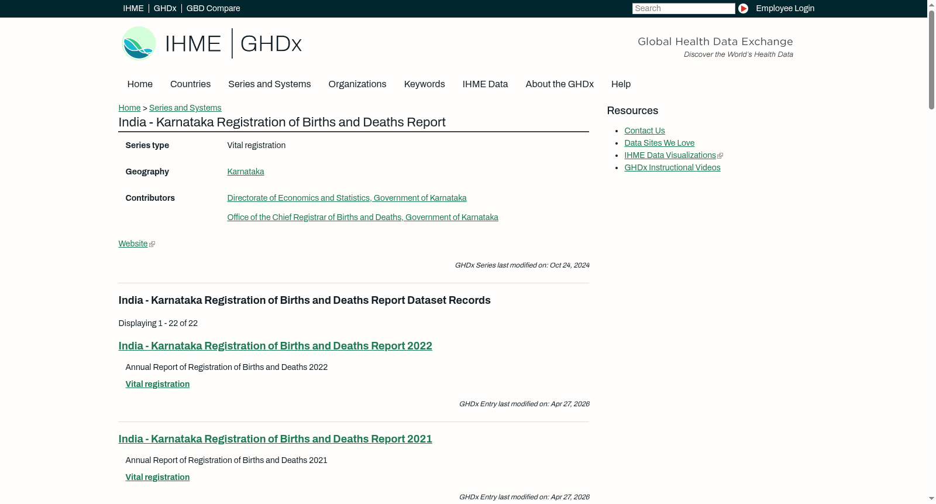Click the Resources heading
The height and width of the screenshot is (504, 936).
[x=632, y=111]
